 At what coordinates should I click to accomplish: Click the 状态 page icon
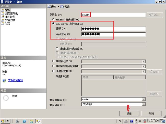[3, 23]
